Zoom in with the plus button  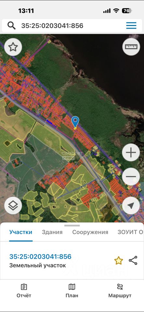click(131, 152)
